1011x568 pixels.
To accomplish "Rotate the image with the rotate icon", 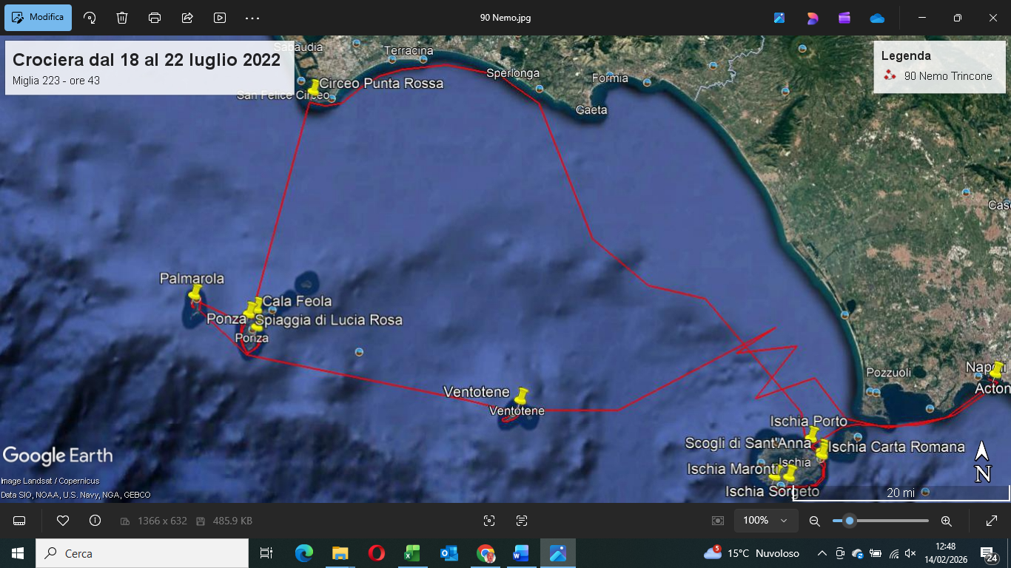I will tap(90, 18).
